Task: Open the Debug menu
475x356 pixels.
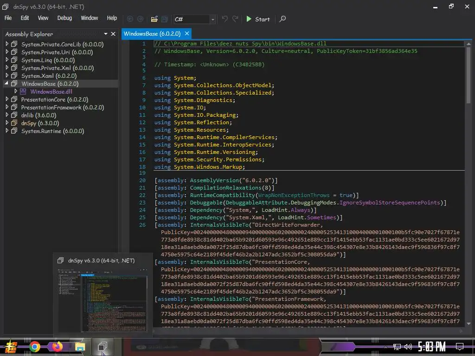Action: pyautogui.click(x=64, y=18)
